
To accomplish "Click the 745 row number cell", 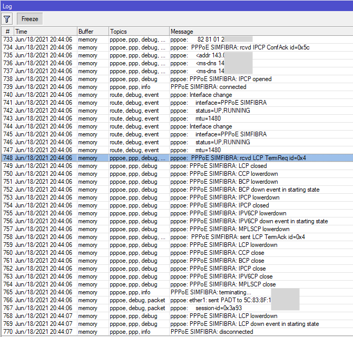I will point(8,134).
